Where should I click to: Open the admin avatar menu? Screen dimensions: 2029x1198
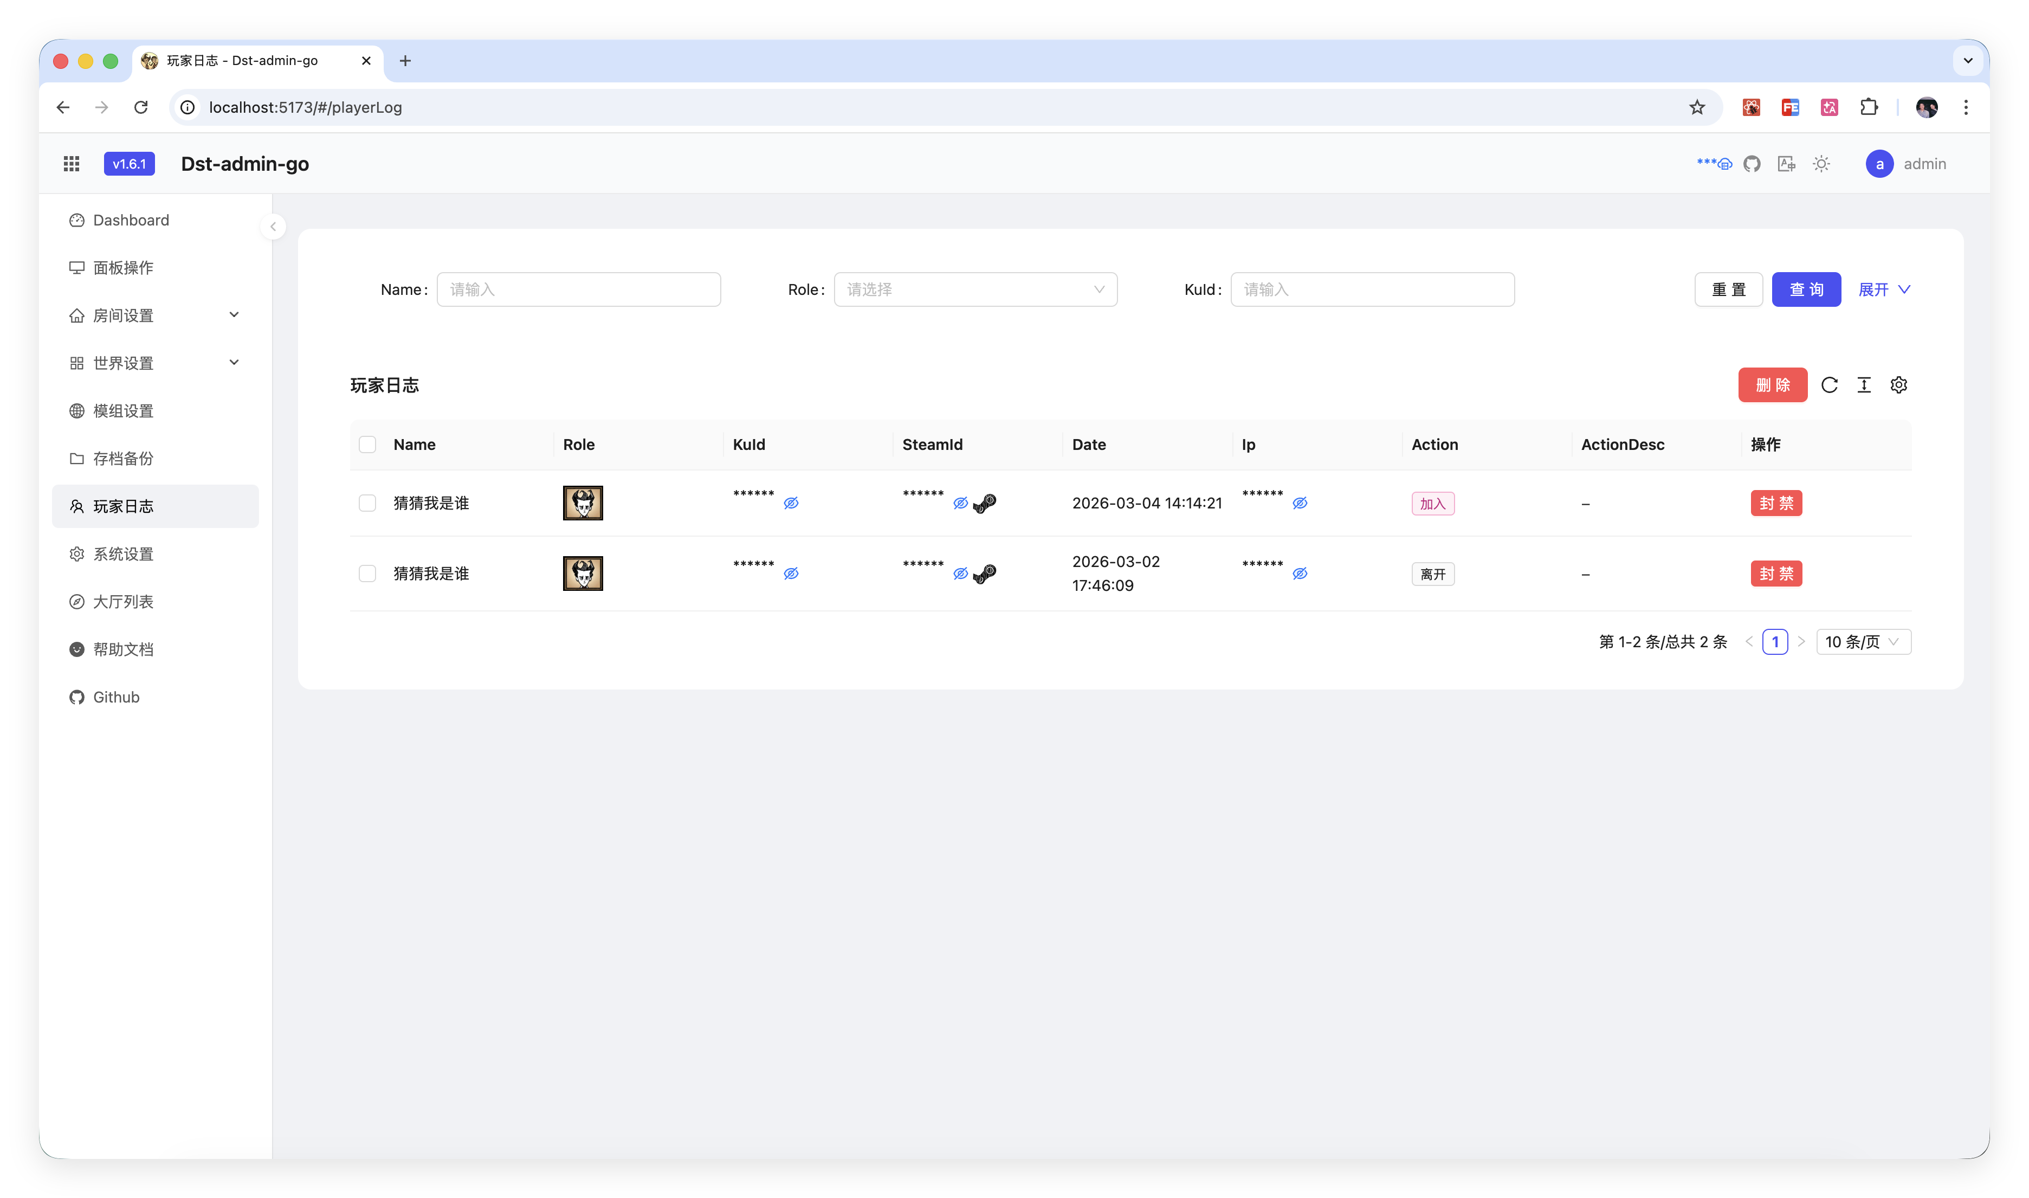pyautogui.click(x=1907, y=164)
